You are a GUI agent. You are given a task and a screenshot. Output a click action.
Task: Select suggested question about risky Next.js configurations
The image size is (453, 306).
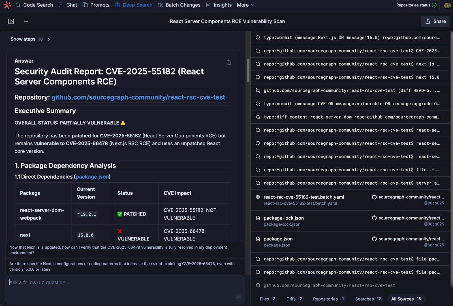click(125, 266)
